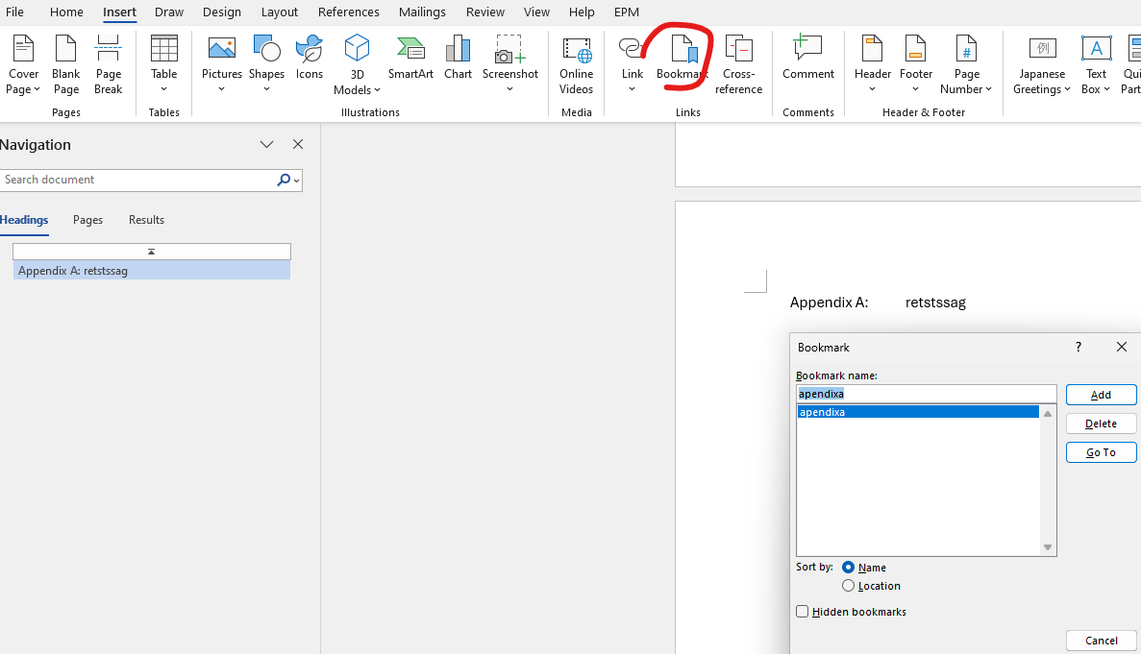The height and width of the screenshot is (654, 1141).
Task: Select the Name sort radio button
Action: pos(848,567)
